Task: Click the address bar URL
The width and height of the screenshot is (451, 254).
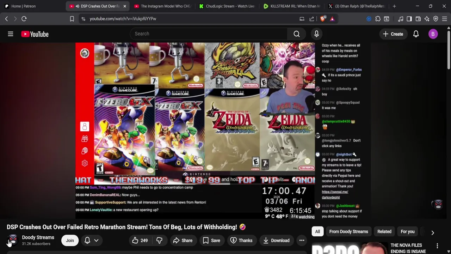Action: 123,19
